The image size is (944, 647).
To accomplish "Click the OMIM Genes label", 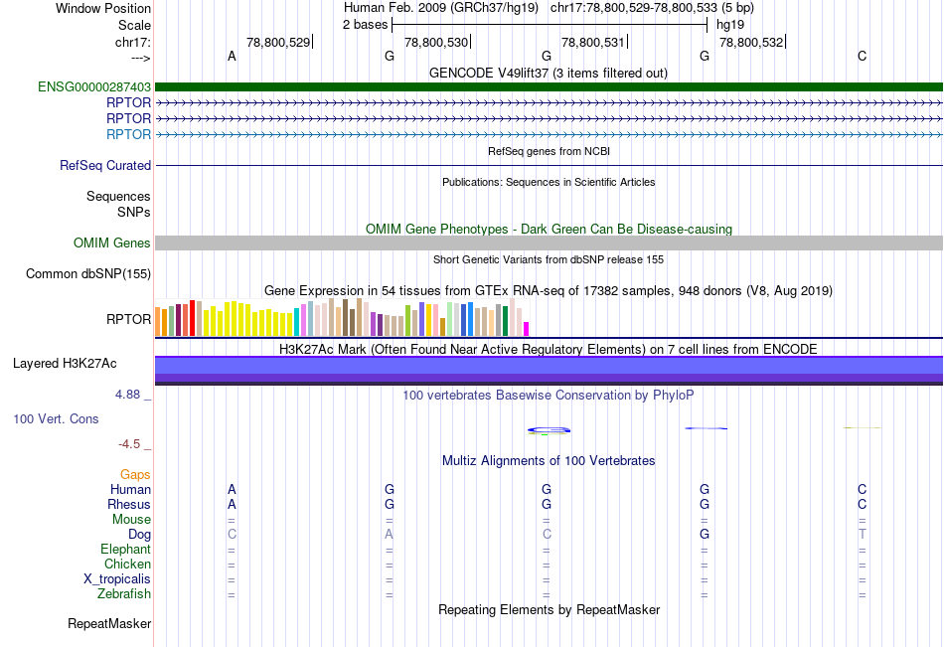I will 111,243.
